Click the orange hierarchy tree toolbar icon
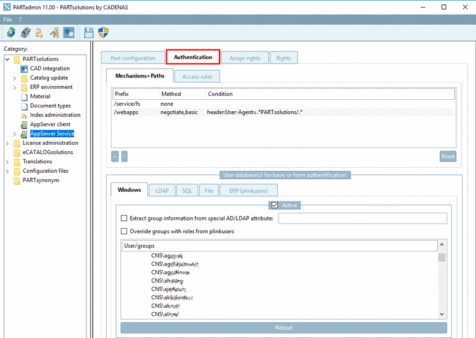476x338 pixels. (x=39, y=32)
